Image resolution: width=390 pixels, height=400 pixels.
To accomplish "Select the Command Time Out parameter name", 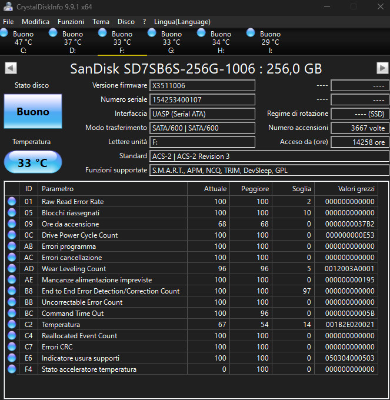I will point(73,314).
